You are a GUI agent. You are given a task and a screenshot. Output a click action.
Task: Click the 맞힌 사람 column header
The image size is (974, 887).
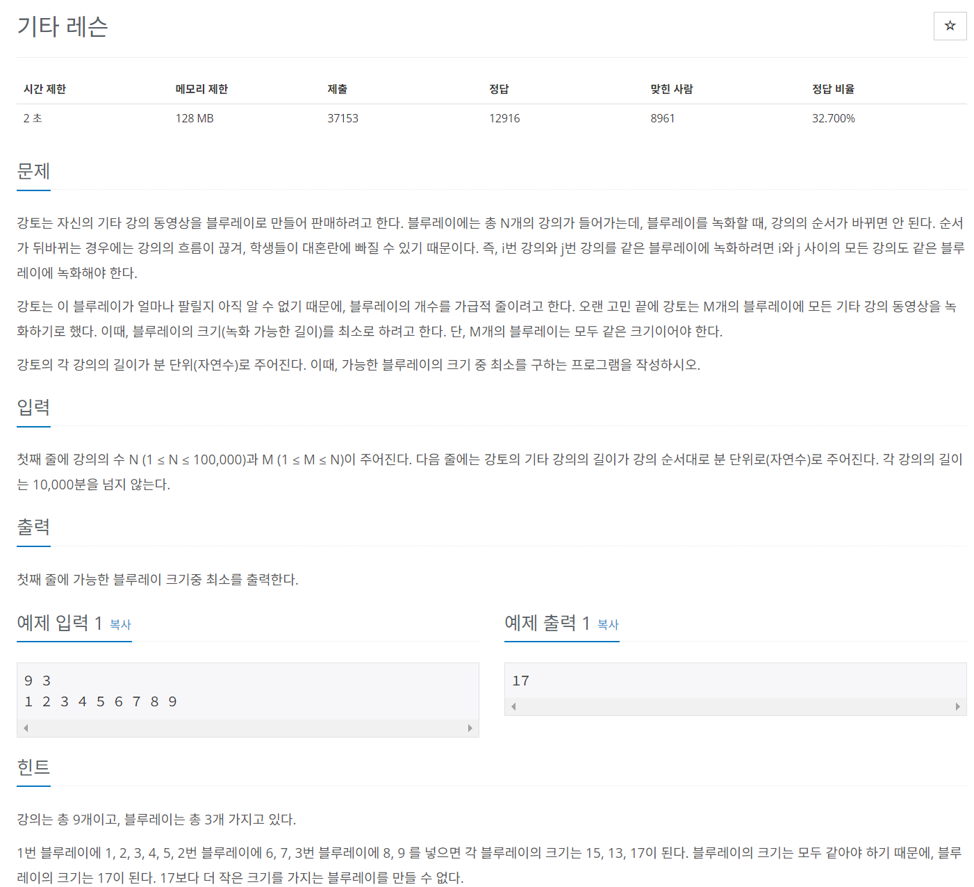pos(672,89)
